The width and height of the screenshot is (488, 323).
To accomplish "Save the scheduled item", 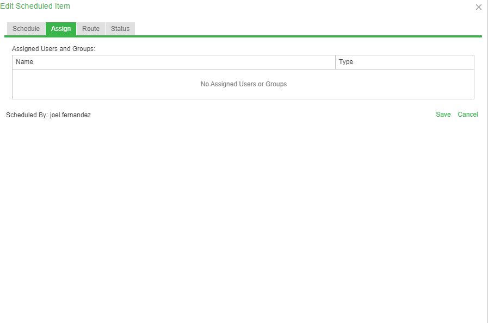I will click(x=443, y=115).
